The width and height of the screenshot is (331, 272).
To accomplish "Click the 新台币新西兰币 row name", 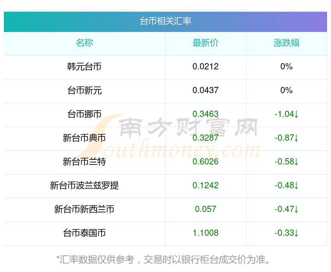I will click(x=85, y=209).
